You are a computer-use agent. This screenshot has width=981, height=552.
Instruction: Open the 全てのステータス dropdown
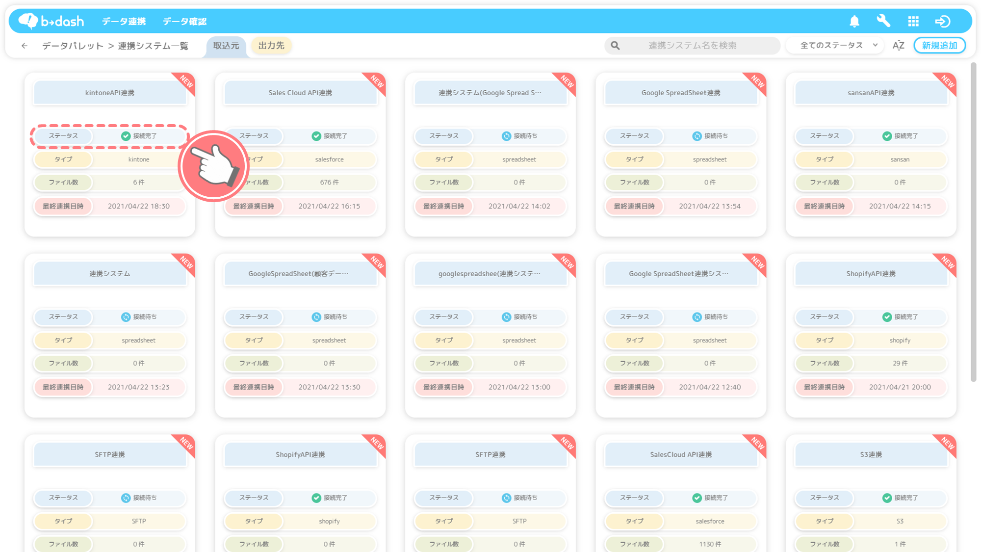(835, 46)
